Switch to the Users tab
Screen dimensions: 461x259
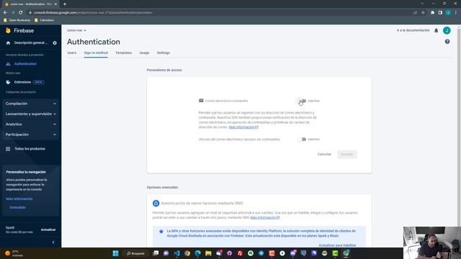coord(72,53)
